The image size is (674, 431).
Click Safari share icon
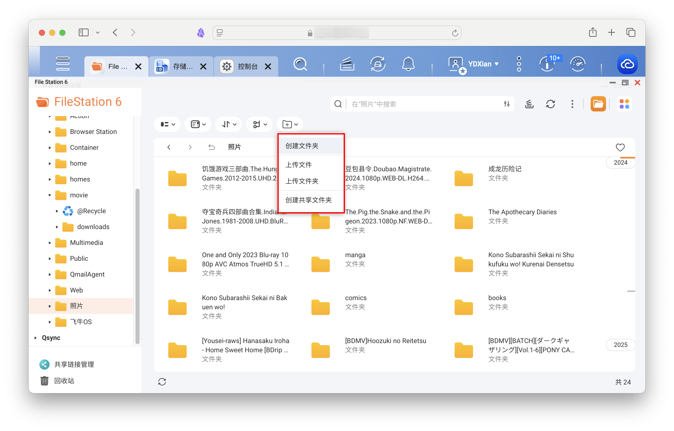(x=592, y=32)
